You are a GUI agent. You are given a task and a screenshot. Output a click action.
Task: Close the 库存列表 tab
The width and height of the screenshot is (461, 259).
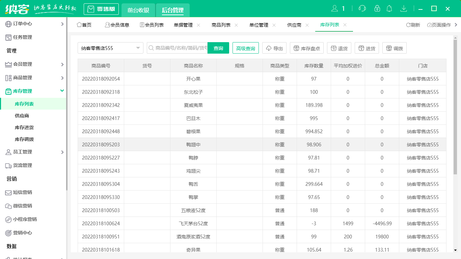click(345, 25)
